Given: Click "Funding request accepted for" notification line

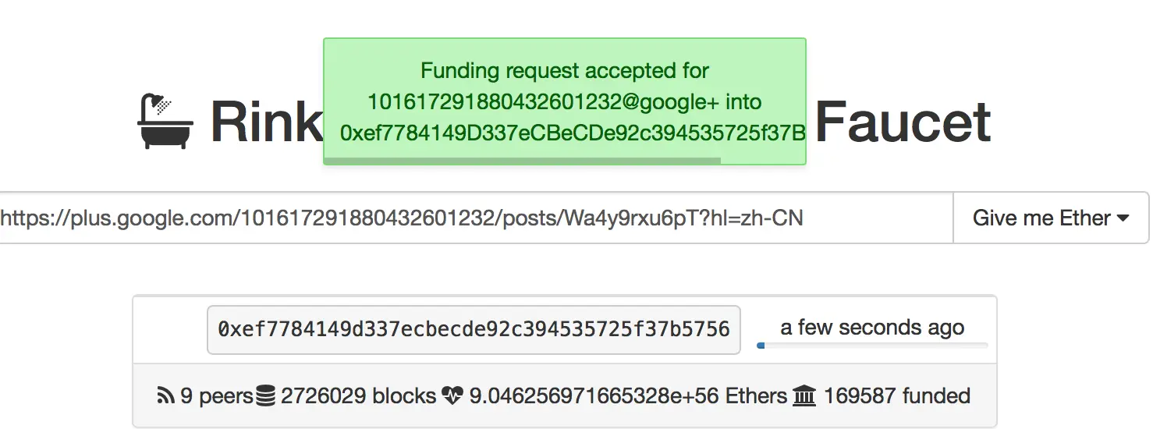Looking at the screenshot, I should pyautogui.click(x=565, y=71).
